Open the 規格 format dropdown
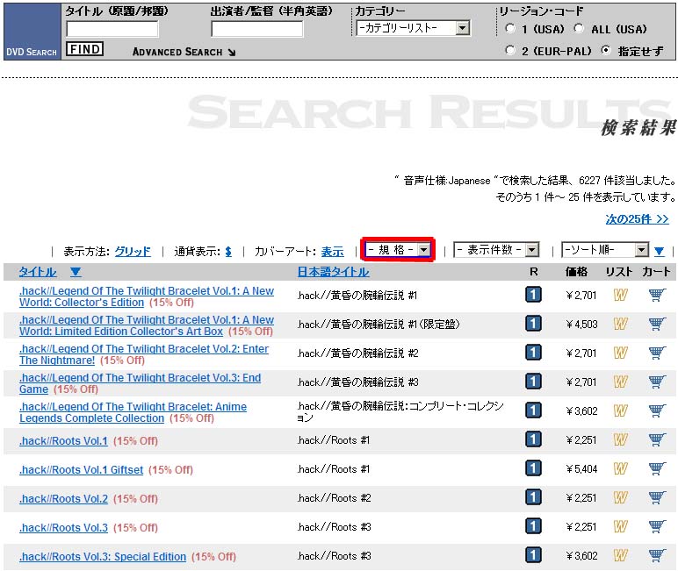Screen dimensions: 678x571 (x=397, y=250)
